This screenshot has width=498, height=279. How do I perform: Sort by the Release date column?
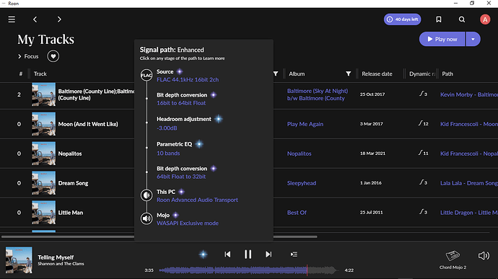click(377, 74)
